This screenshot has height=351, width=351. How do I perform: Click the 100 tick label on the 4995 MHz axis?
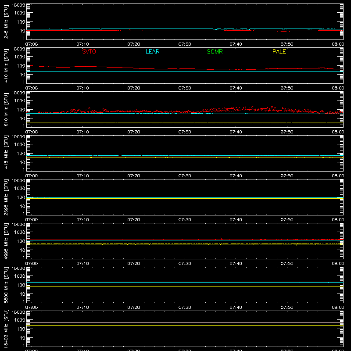point(21,241)
